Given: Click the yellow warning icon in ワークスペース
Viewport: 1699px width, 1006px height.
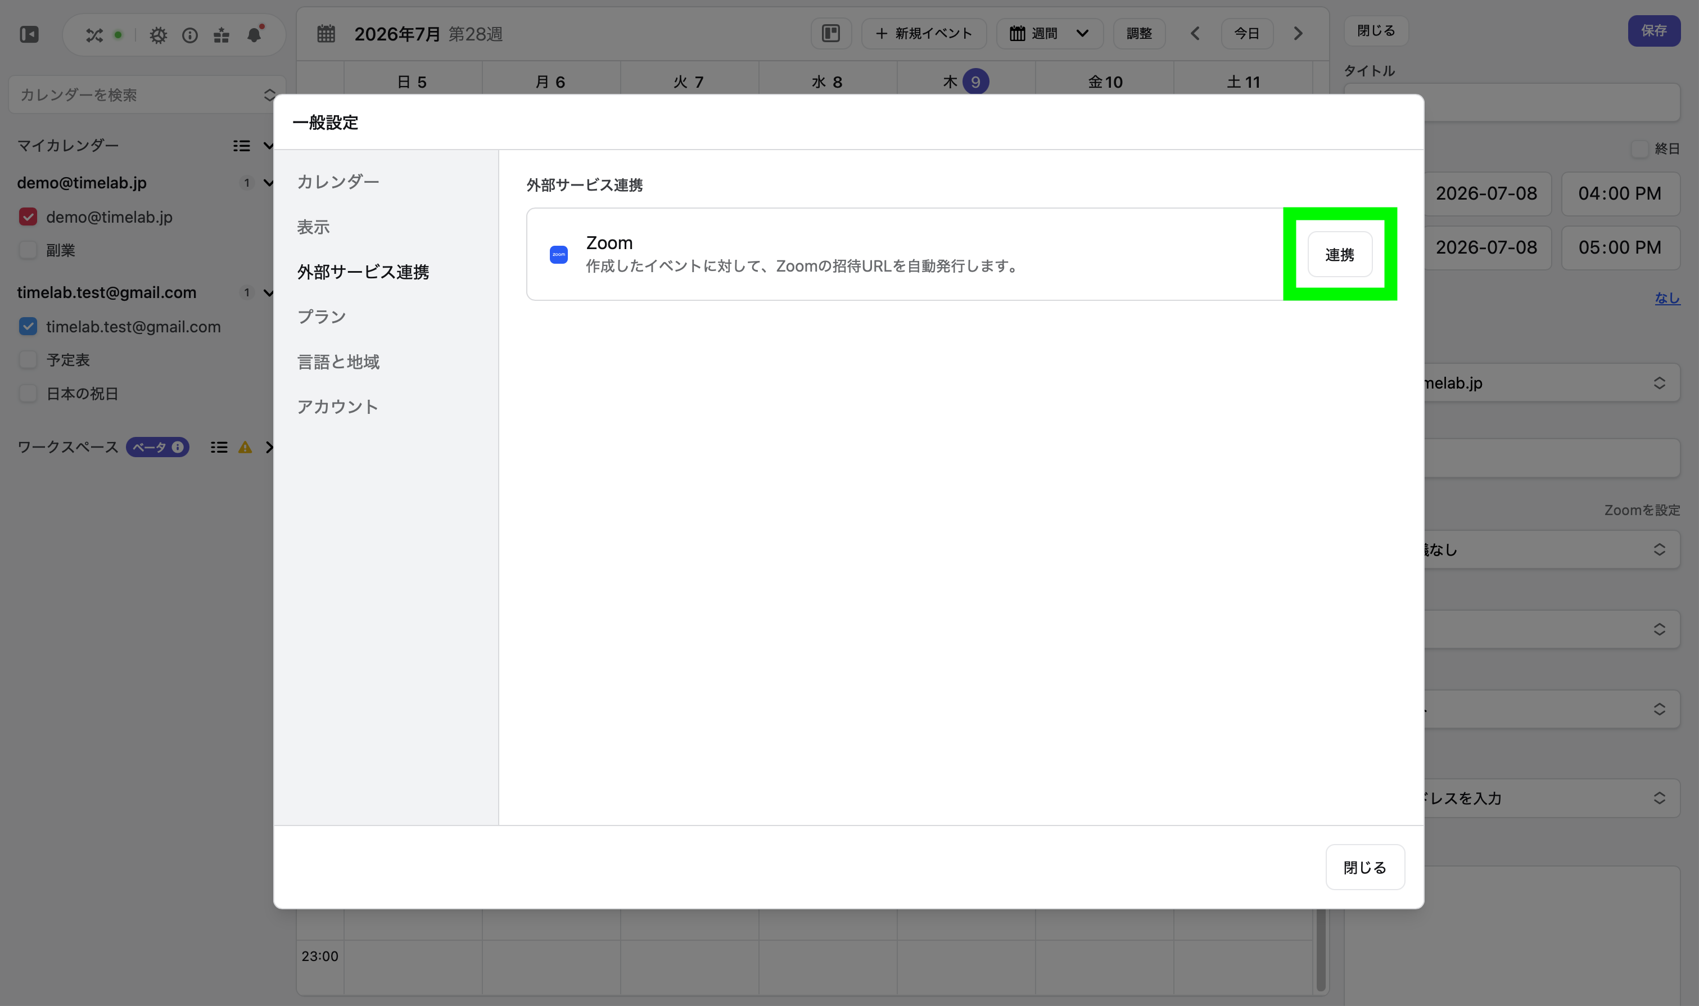Looking at the screenshot, I should click(x=245, y=448).
